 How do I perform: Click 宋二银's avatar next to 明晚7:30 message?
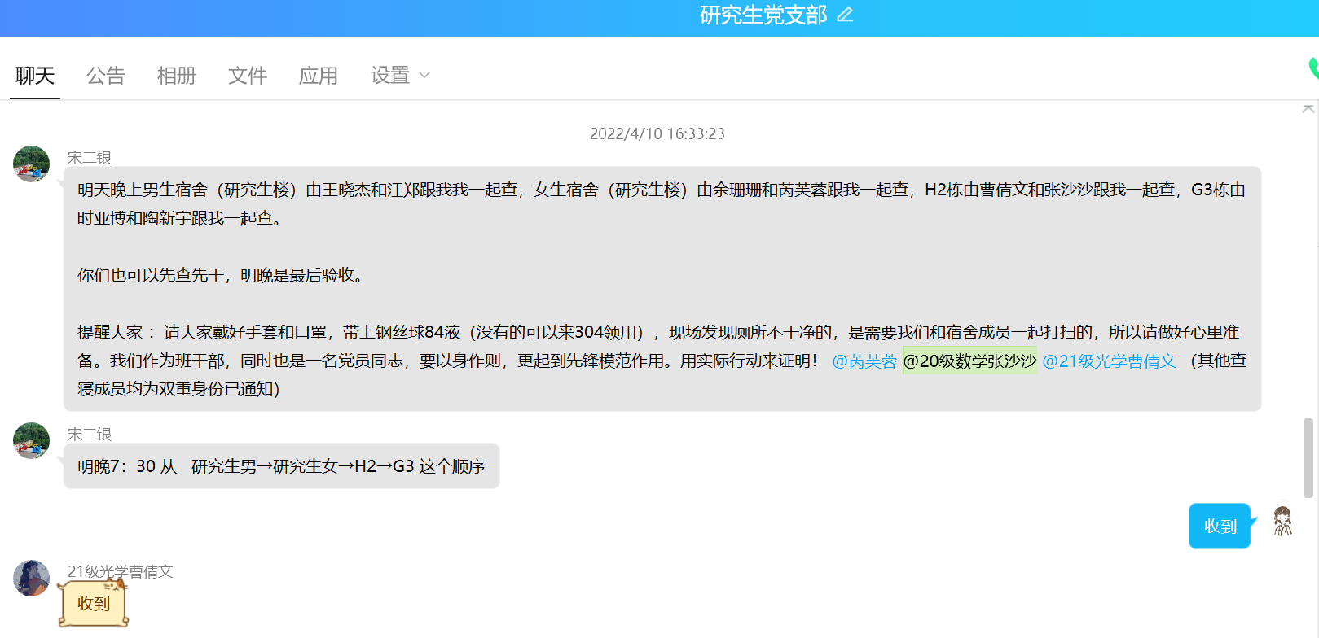(x=32, y=441)
